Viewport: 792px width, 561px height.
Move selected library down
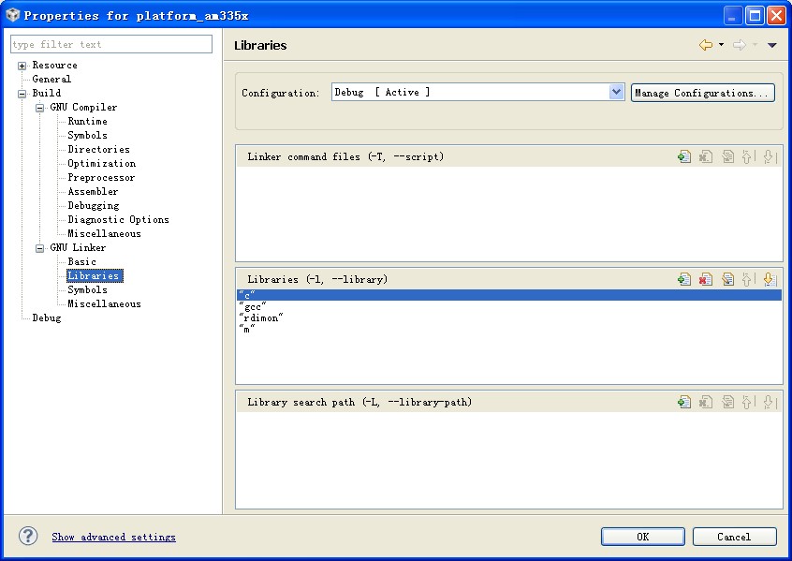770,279
